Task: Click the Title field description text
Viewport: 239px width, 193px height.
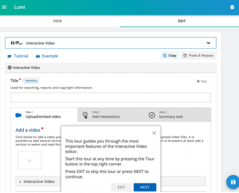Action: tap(51, 88)
